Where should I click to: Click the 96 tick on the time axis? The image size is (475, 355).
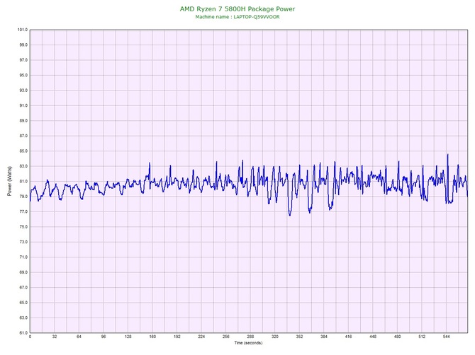click(104, 337)
